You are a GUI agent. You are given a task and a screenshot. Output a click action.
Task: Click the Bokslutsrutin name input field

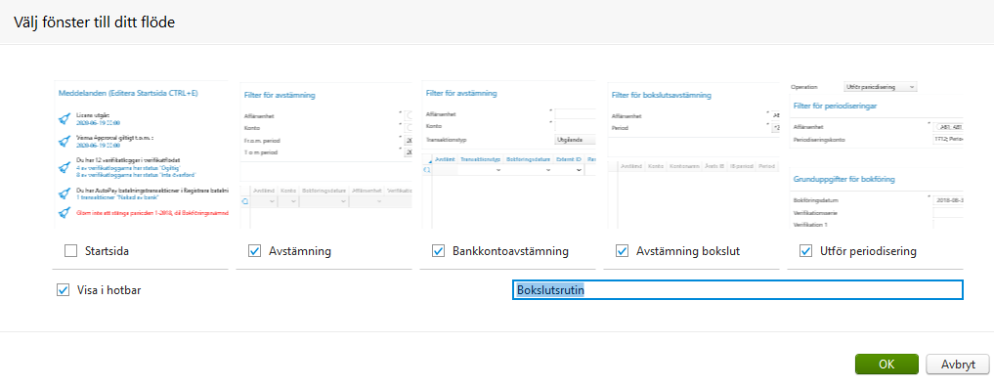coord(738,290)
